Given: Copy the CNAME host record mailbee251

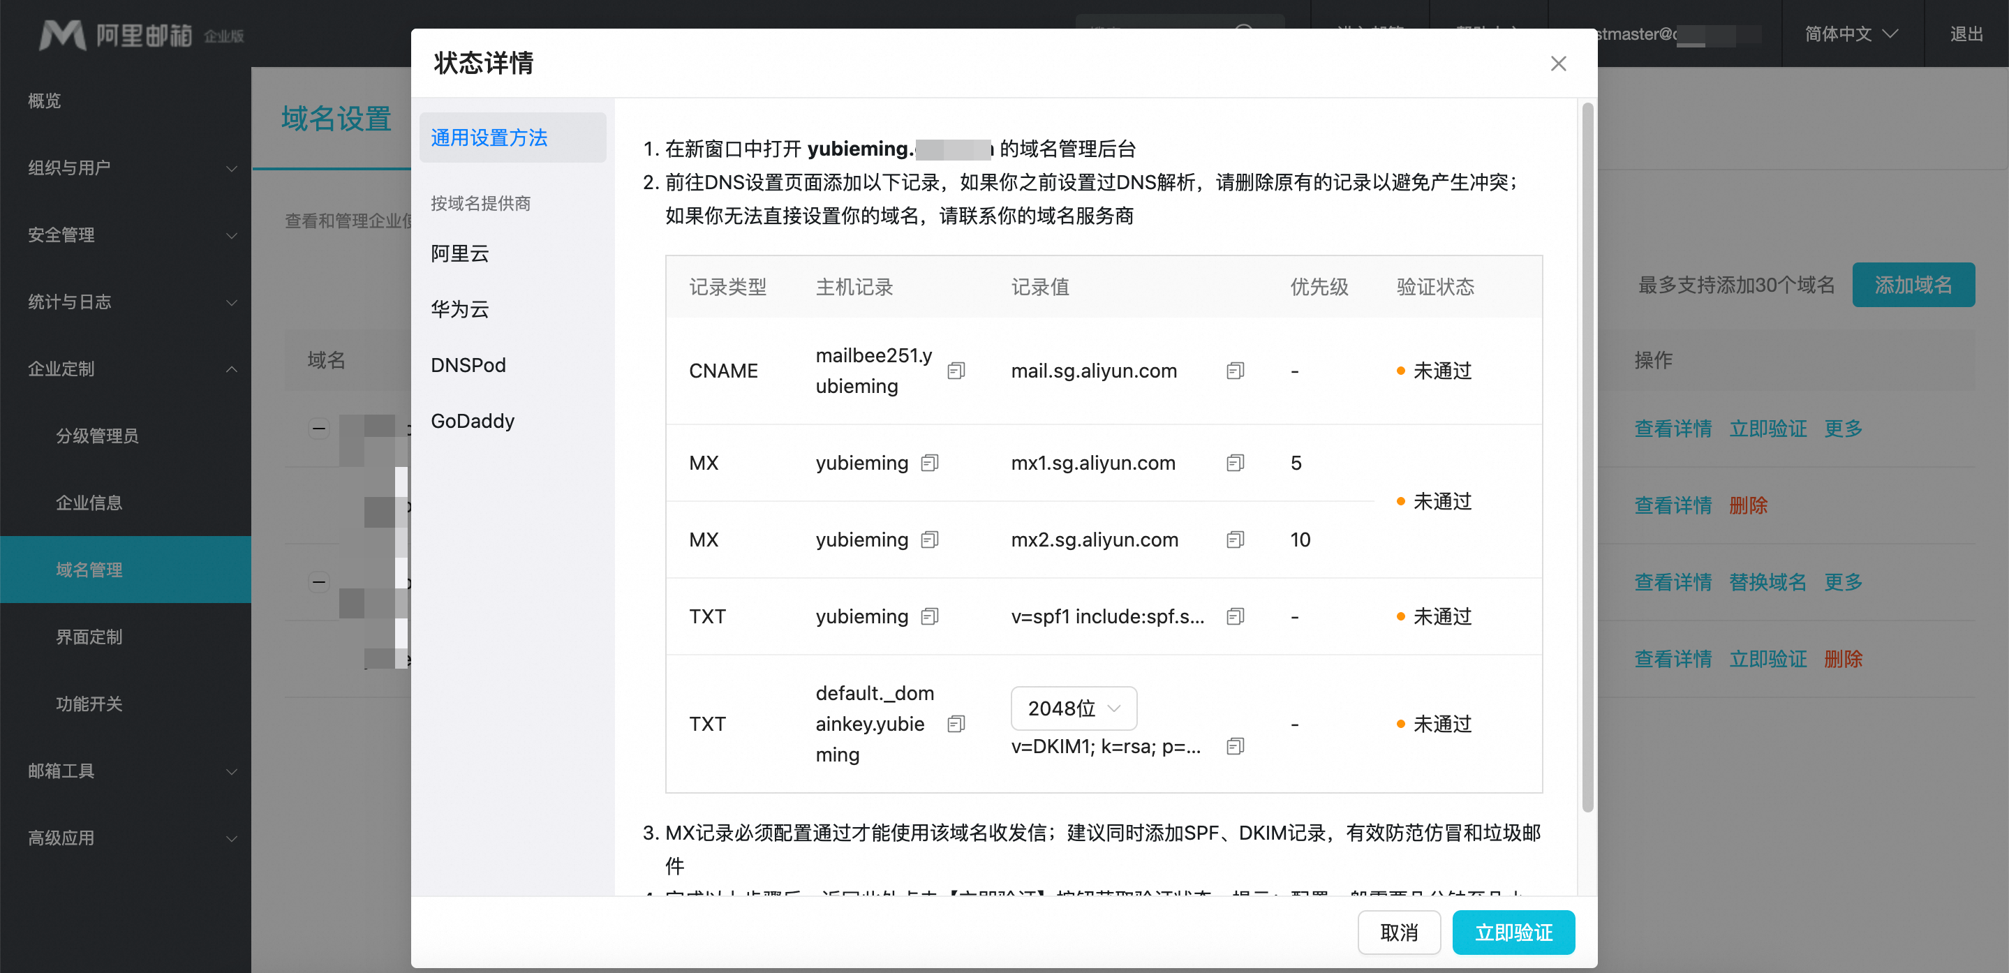Looking at the screenshot, I should 956,371.
